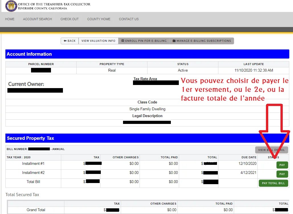Click the PAY TOTAL BILL button
The width and height of the screenshot is (293, 214).
[273, 183]
